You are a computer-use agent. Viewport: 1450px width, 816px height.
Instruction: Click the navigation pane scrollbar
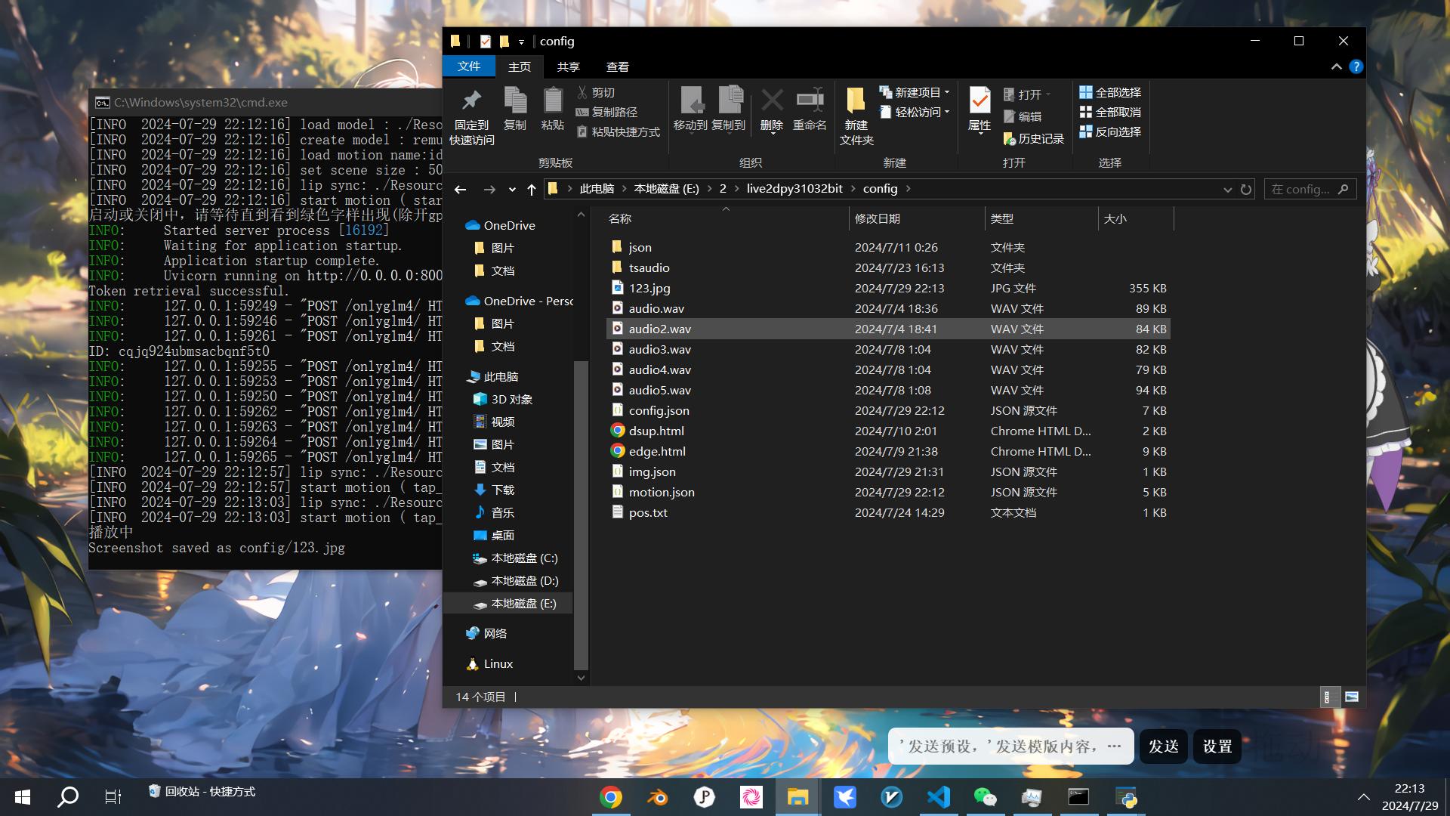(581, 514)
